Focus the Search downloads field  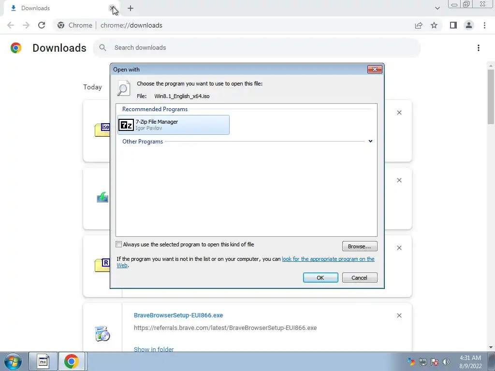pos(256,48)
